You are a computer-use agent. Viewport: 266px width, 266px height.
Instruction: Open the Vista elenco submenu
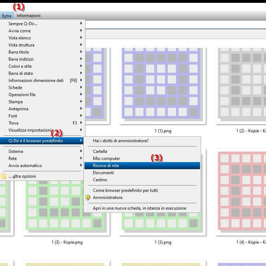click(x=42, y=38)
